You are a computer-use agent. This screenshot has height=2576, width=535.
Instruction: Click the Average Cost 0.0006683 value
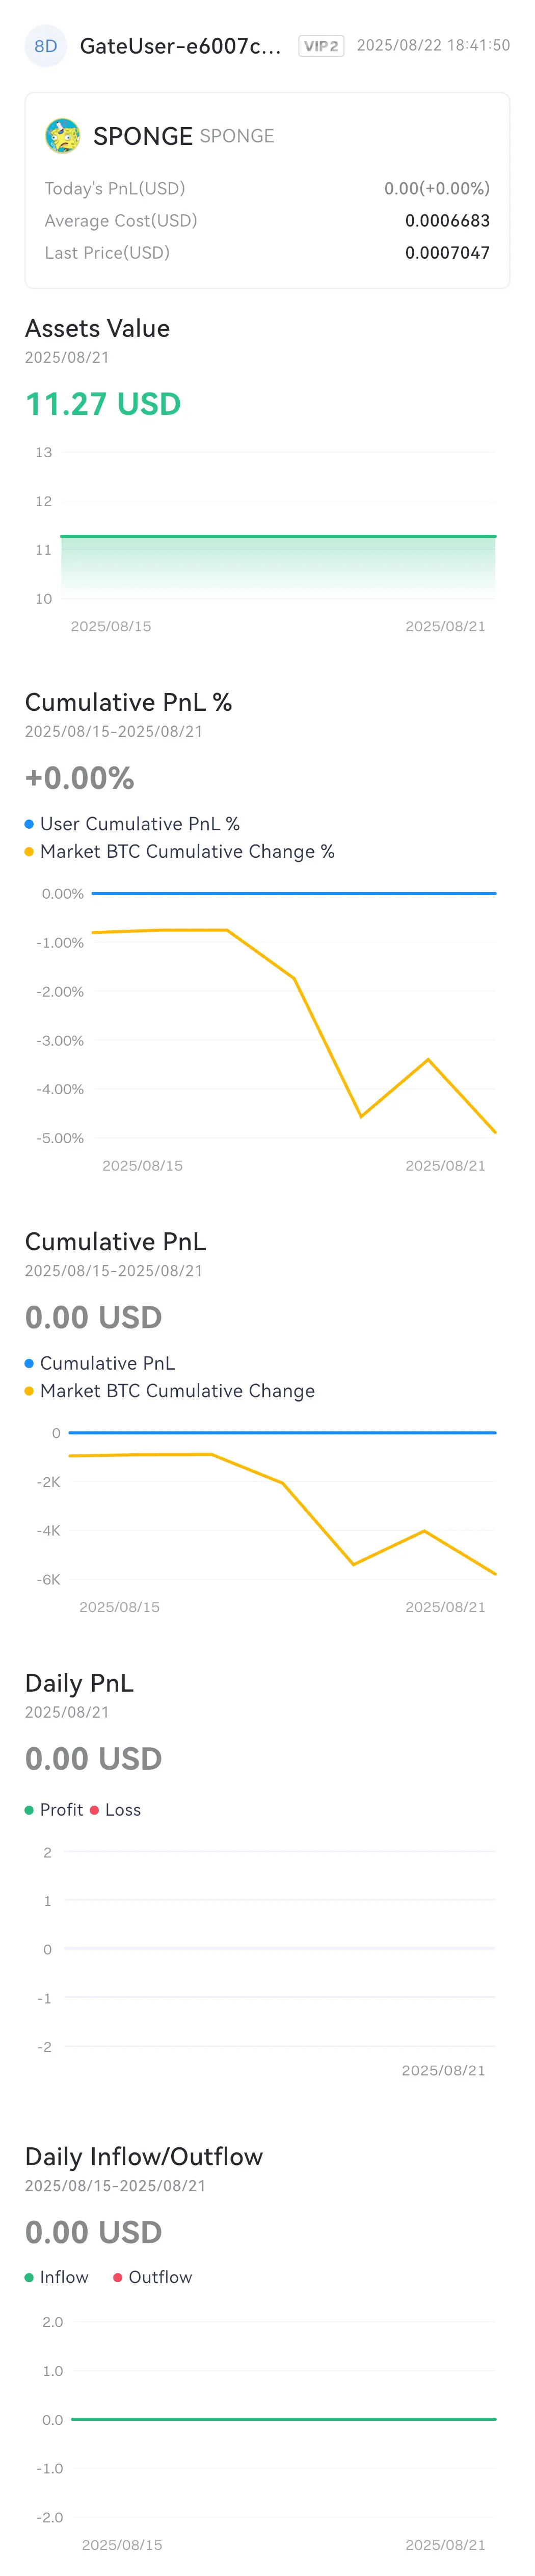(x=447, y=221)
